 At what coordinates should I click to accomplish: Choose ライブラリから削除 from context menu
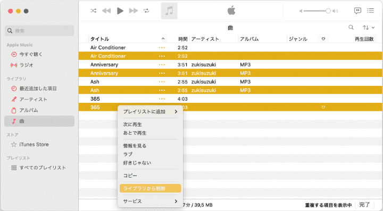click(150, 188)
